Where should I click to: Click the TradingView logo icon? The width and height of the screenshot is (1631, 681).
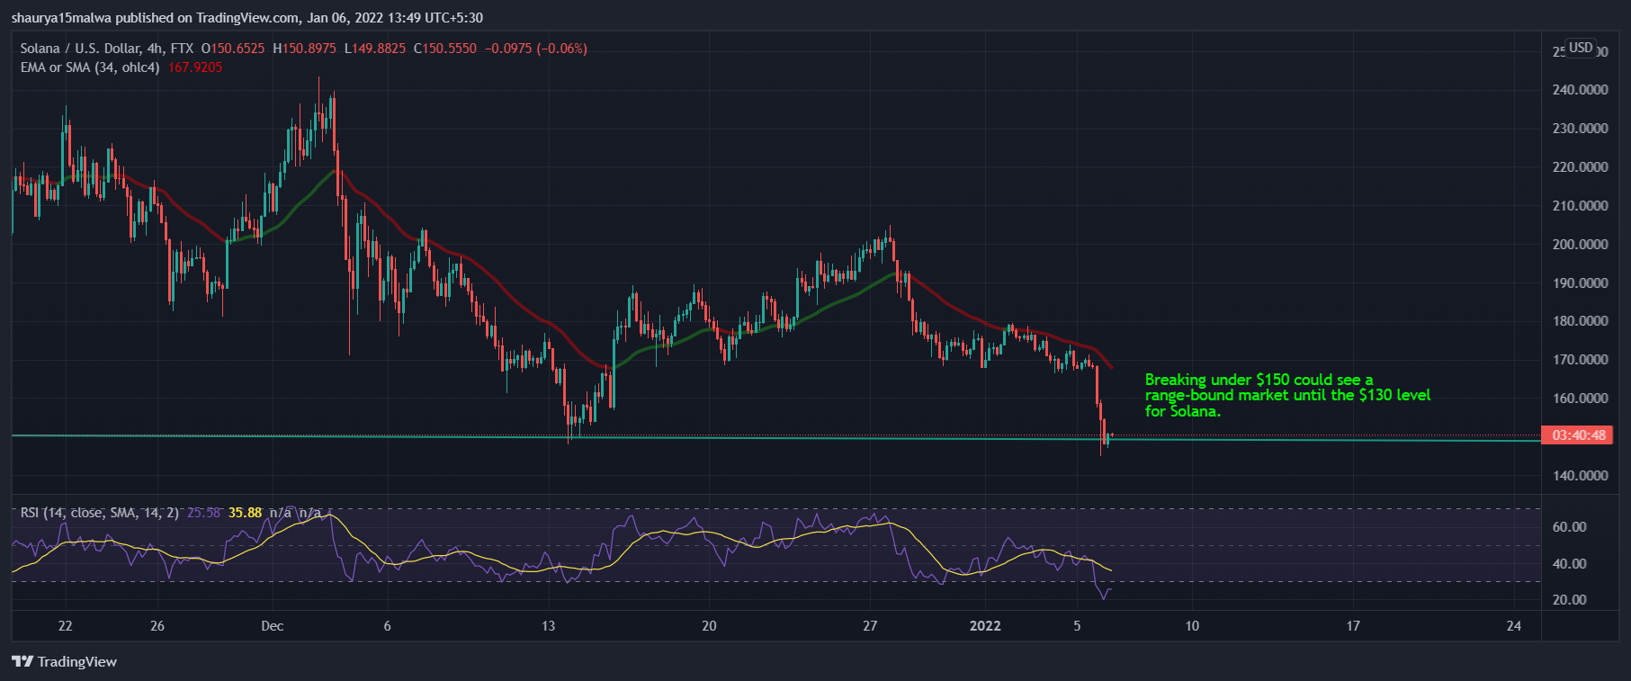click(22, 662)
